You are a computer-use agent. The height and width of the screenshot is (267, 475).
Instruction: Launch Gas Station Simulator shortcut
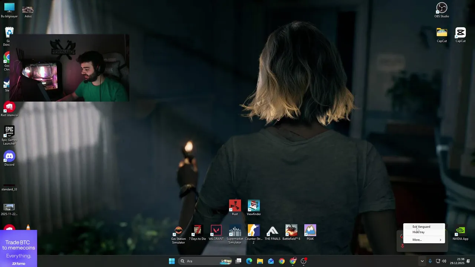tap(178, 234)
